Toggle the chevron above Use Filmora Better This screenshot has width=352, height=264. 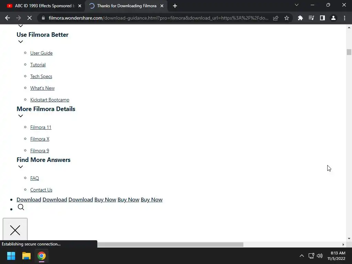coord(20,26)
